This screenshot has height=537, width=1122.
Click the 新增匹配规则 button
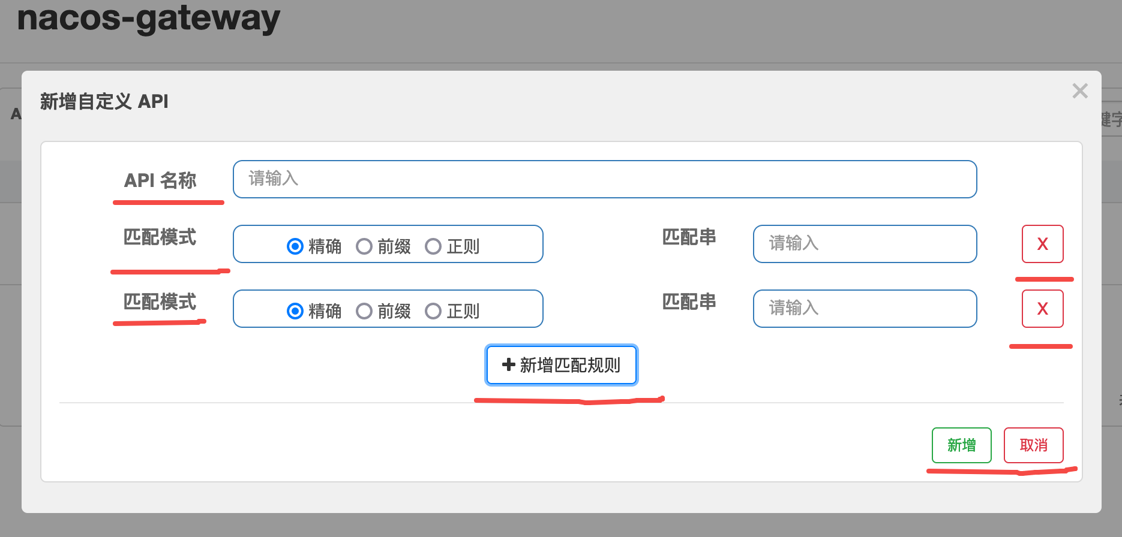pyautogui.click(x=562, y=365)
